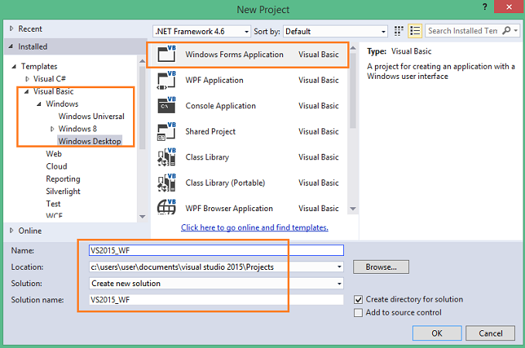Screen dimensions: 525x348
Task: Click 'WPF Browser Application' name text
Action: tap(229, 208)
